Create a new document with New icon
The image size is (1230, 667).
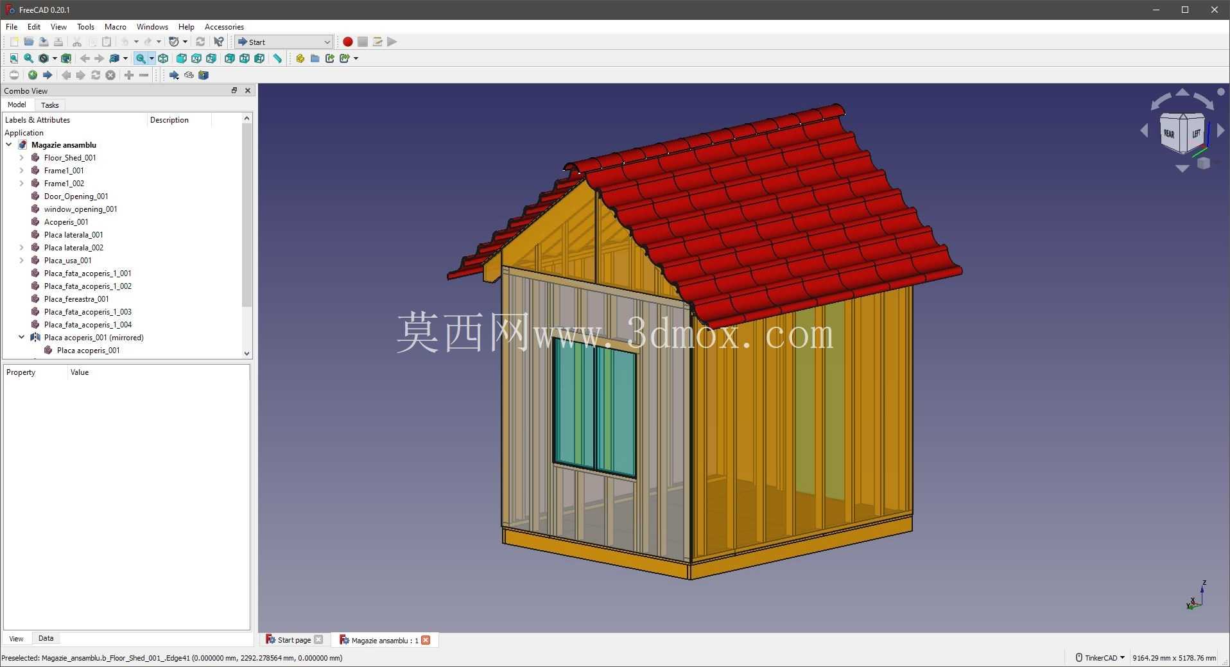point(14,42)
